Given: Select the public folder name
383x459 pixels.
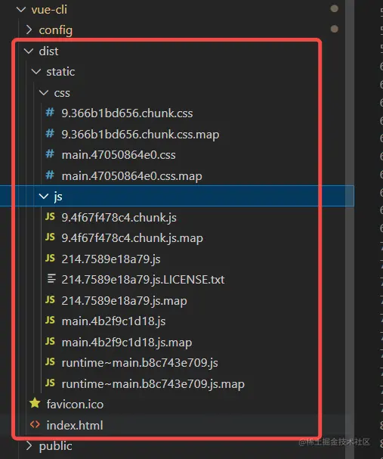Looking at the screenshot, I should tap(56, 446).
